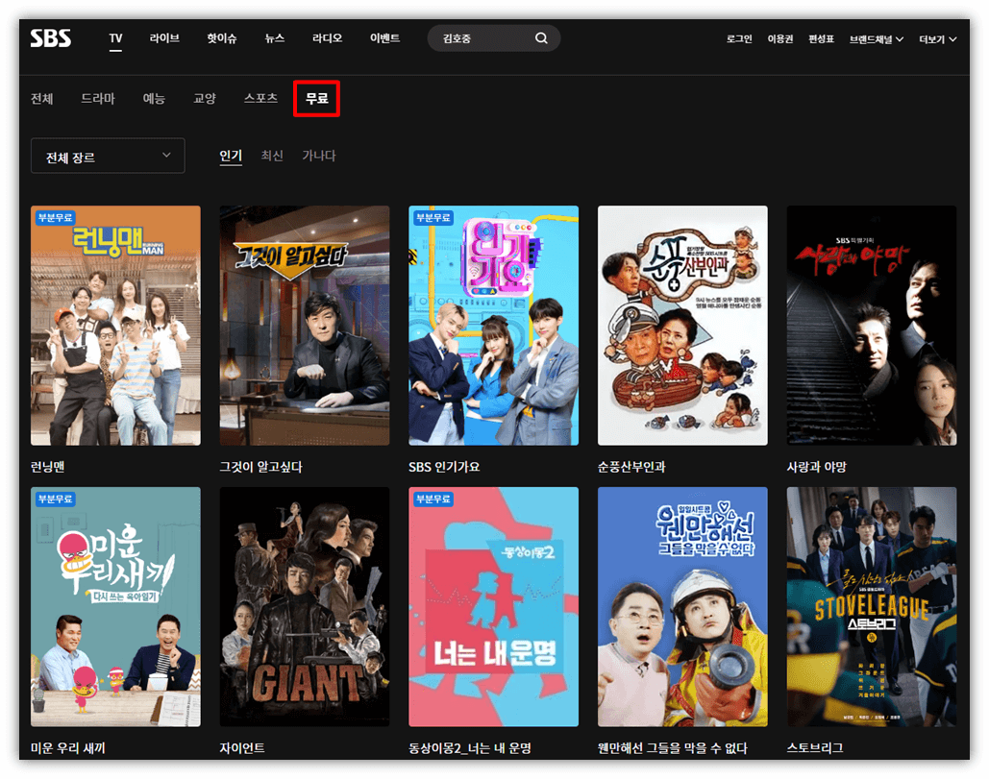The height and width of the screenshot is (779, 989).
Task: Click the 이용권 link
Action: 780,39
